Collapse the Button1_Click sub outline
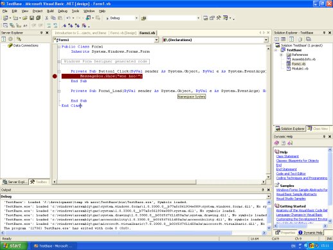The width and height of the screenshot is (333, 250). (59, 71)
